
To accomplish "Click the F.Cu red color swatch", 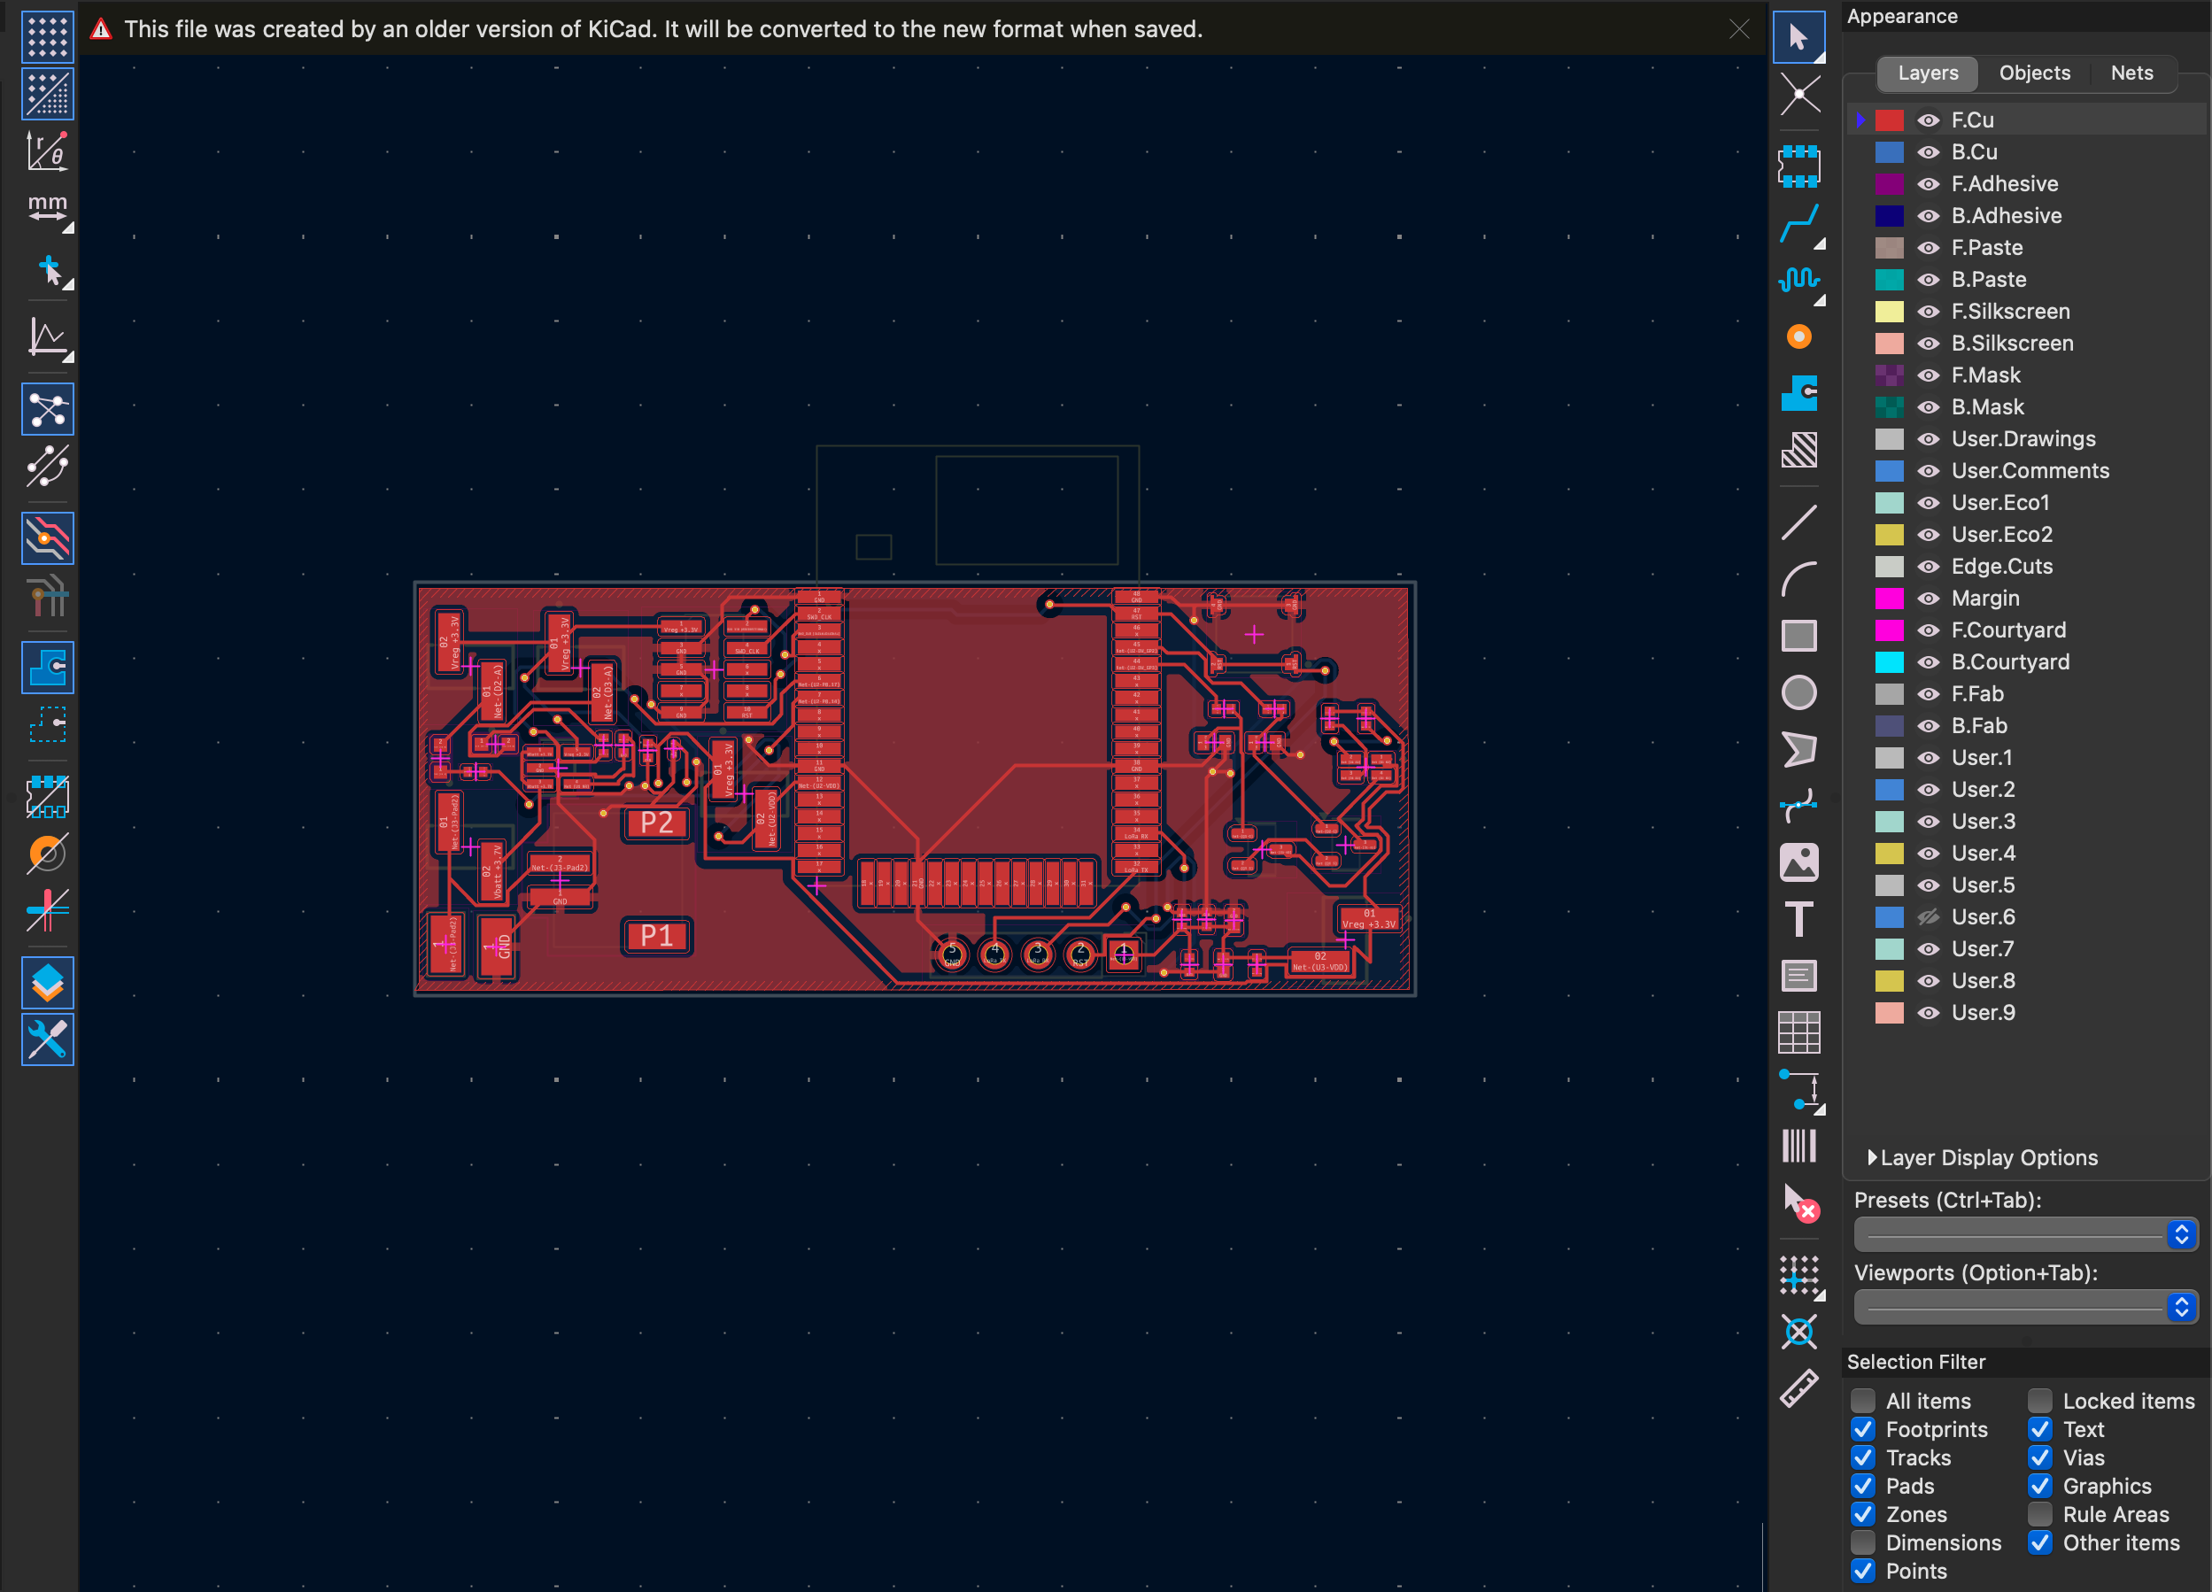I will [1889, 120].
